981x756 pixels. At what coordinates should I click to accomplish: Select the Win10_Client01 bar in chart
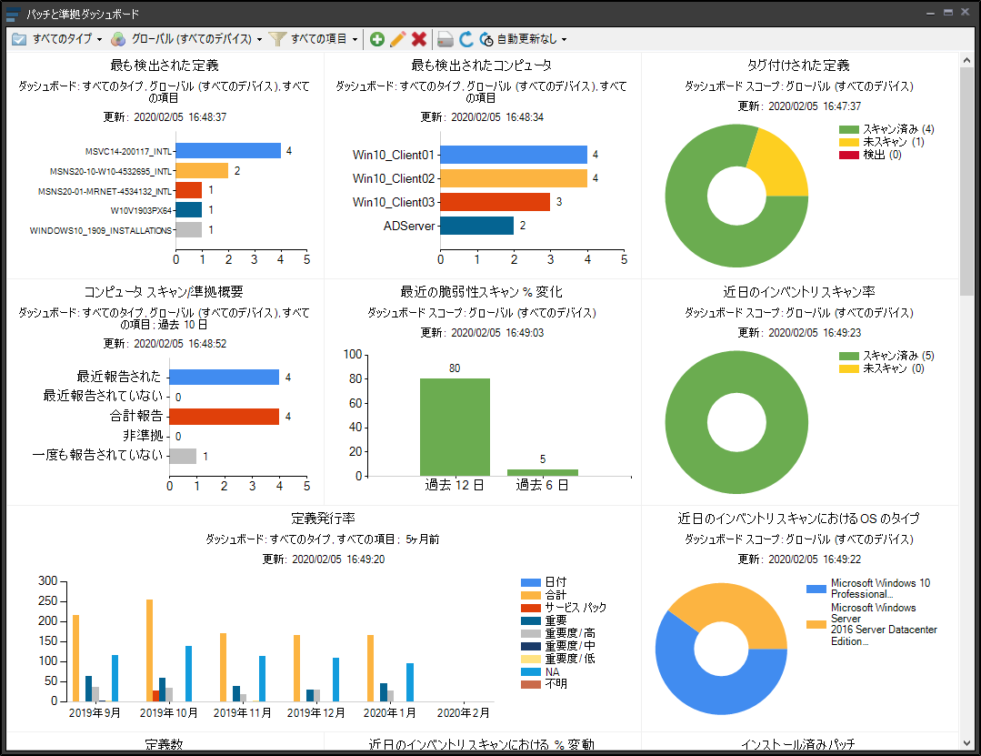coord(514,155)
